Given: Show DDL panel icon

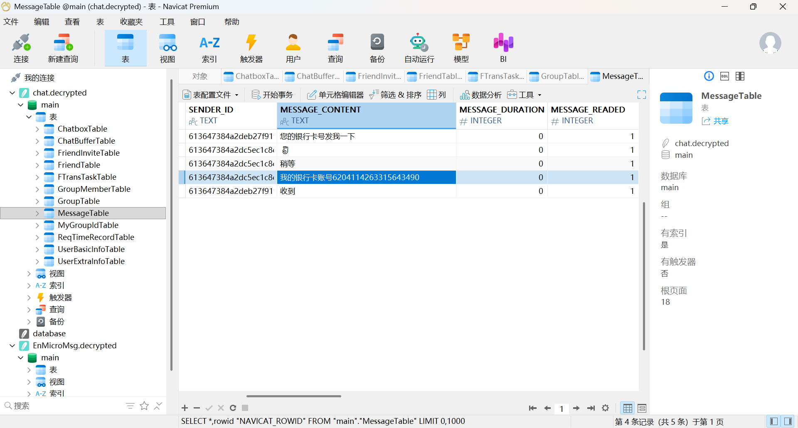Looking at the screenshot, I should 724,76.
